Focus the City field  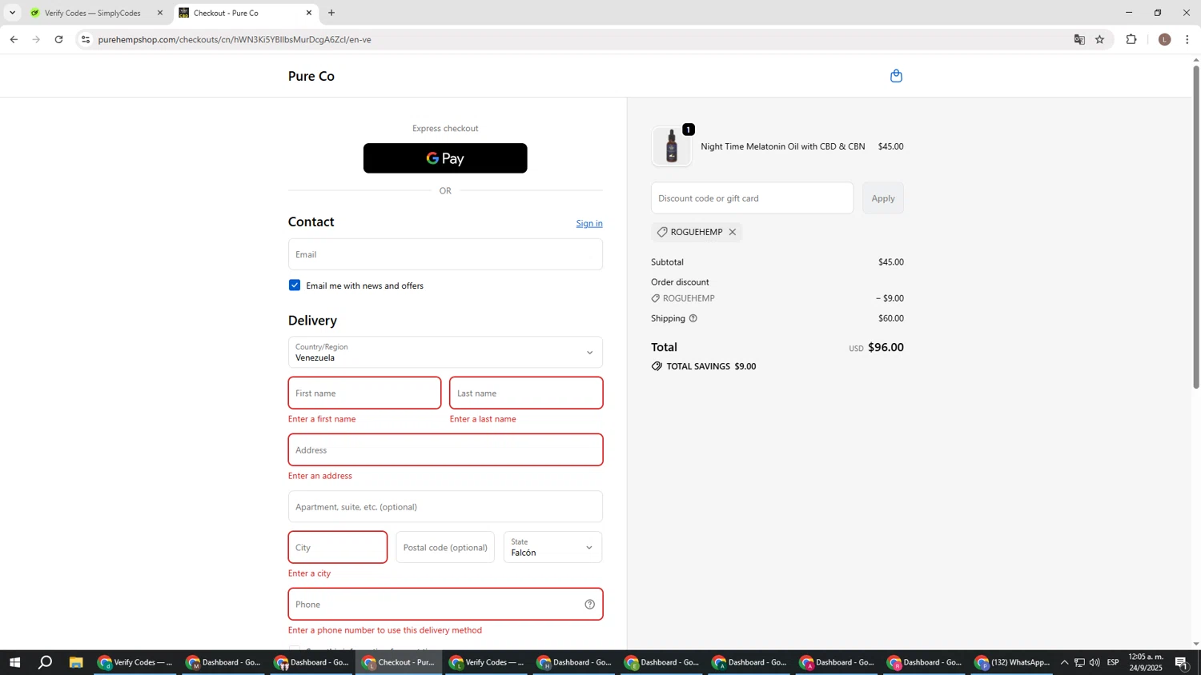tap(338, 548)
